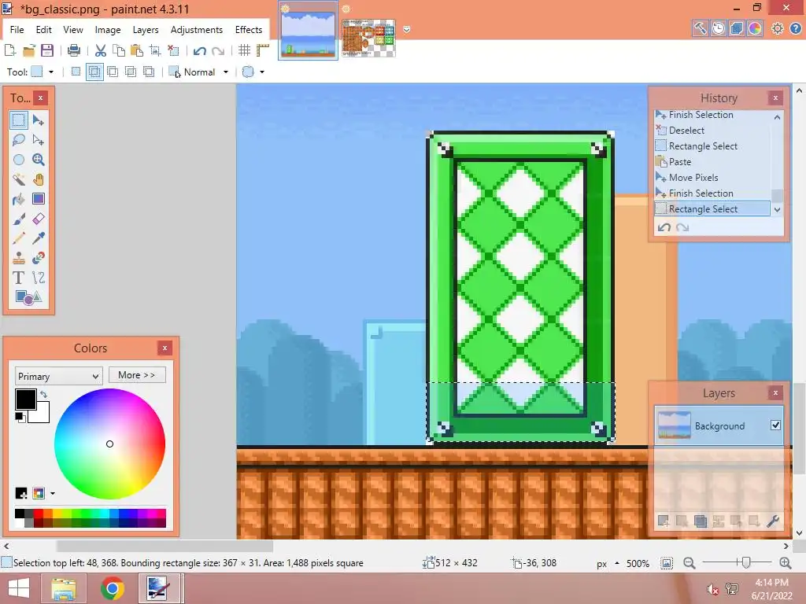
Task: Select the Paint Bucket tool
Action: pyautogui.click(x=19, y=199)
